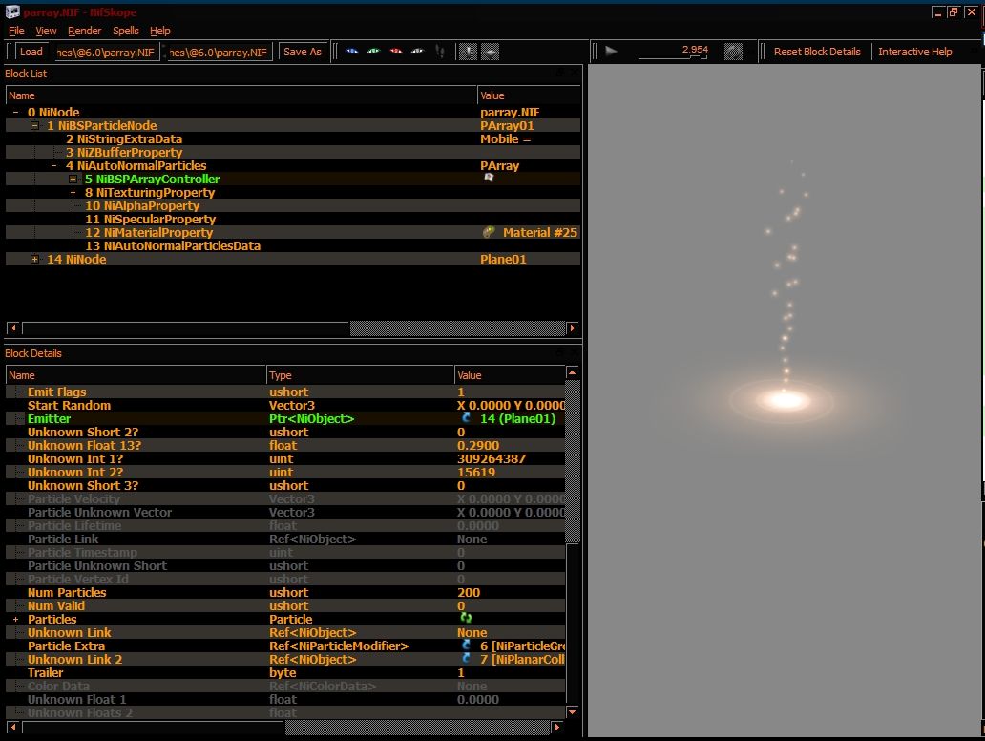
Task: Click the Start Random row name
Action: click(x=69, y=406)
